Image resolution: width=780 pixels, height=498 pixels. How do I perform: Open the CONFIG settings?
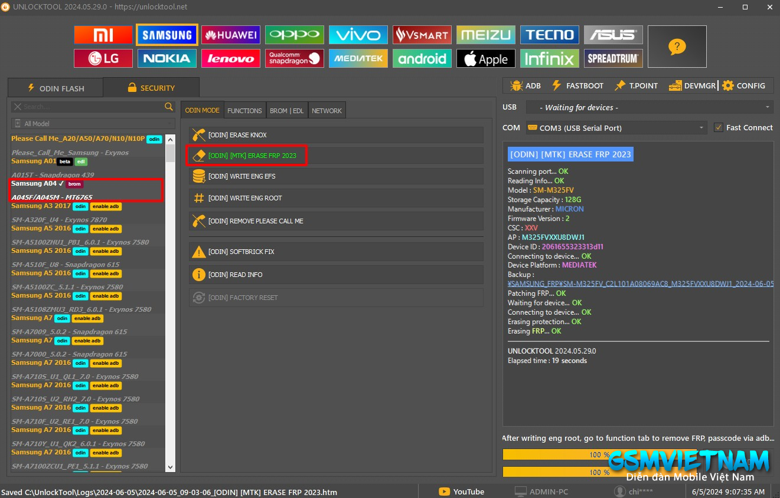(x=743, y=85)
